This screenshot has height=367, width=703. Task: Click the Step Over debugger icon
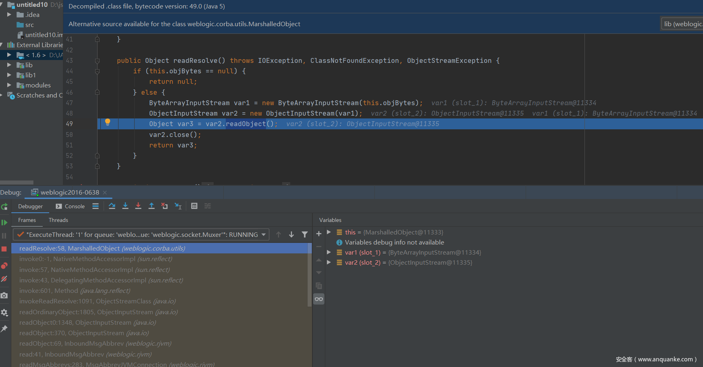click(x=112, y=206)
